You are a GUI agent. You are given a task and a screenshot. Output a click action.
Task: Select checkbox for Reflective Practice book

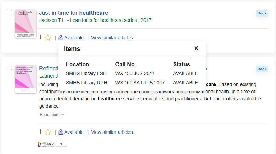pyautogui.click(x=10, y=68)
